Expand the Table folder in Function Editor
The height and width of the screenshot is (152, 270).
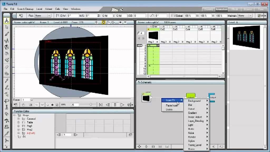[x=18, y=122]
